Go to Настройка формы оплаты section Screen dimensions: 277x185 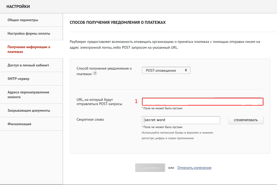click(29, 34)
